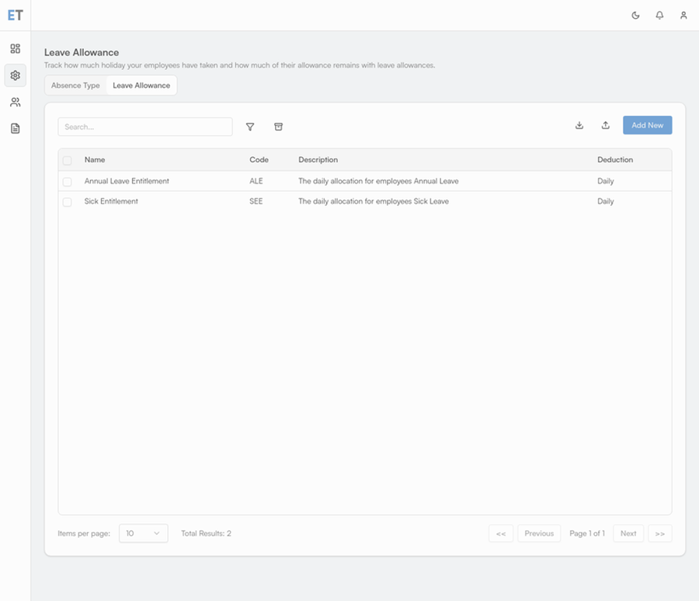Open the documents report sidebar icon
This screenshot has height=601, width=699.
(x=15, y=128)
